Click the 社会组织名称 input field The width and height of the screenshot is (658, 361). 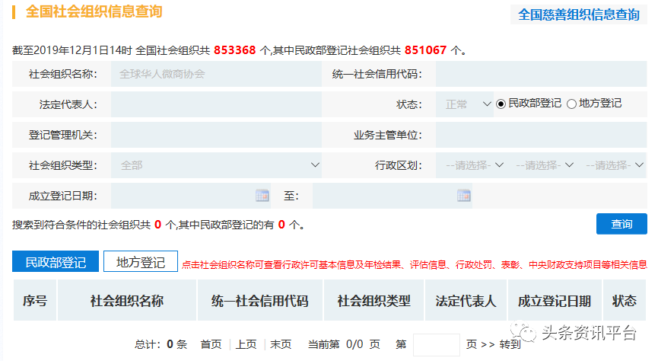tap(216, 74)
